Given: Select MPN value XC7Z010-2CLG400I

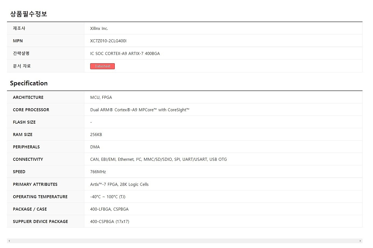Looking at the screenshot, I should pyautogui.click(x=108, y=41).
